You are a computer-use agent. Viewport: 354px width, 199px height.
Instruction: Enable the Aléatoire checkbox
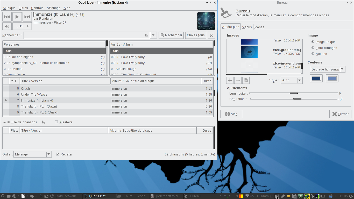coord(56,122)
